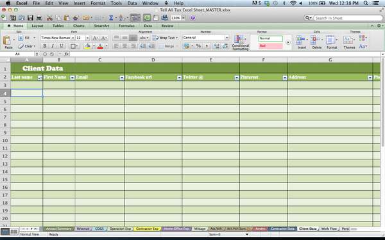Click the Percent style button
The width and height of the screenshot is (385, 240).
(198, 46)
